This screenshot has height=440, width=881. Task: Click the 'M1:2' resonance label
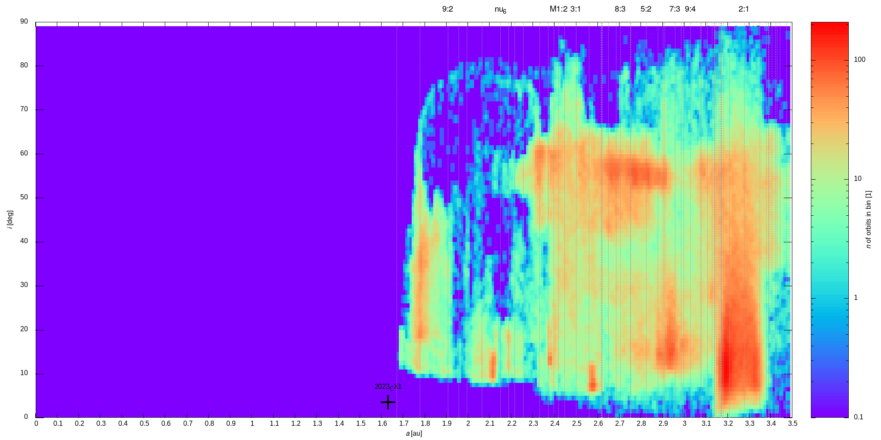coord(558,9)
